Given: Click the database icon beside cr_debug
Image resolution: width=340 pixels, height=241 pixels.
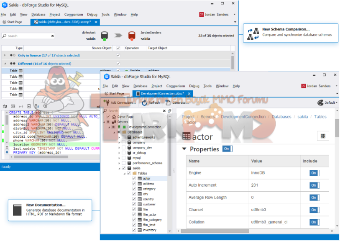Looking at the screenshot, I should [x=129, y=153].
